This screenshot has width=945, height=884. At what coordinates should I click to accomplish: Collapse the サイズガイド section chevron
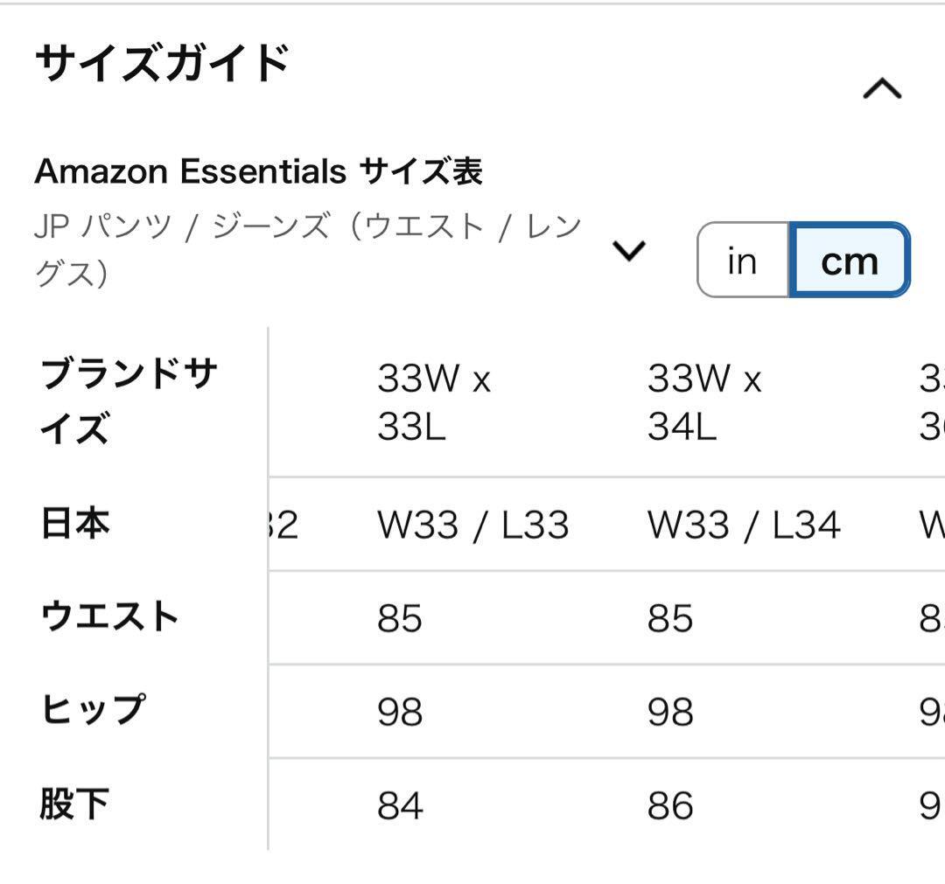click(882, 88)
